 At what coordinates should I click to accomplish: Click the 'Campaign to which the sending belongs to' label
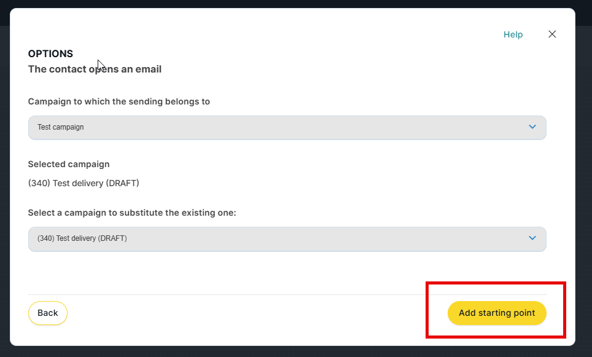[x=119, y=101]
